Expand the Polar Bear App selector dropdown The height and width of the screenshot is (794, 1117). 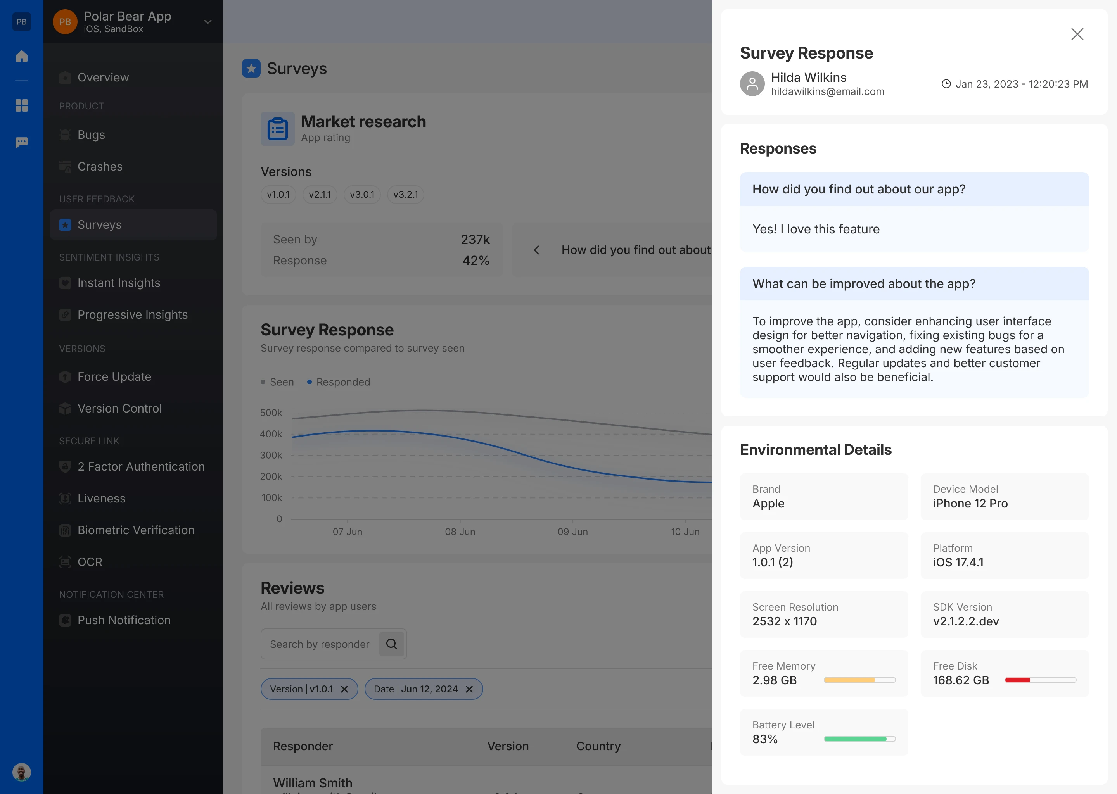(208, 21)
